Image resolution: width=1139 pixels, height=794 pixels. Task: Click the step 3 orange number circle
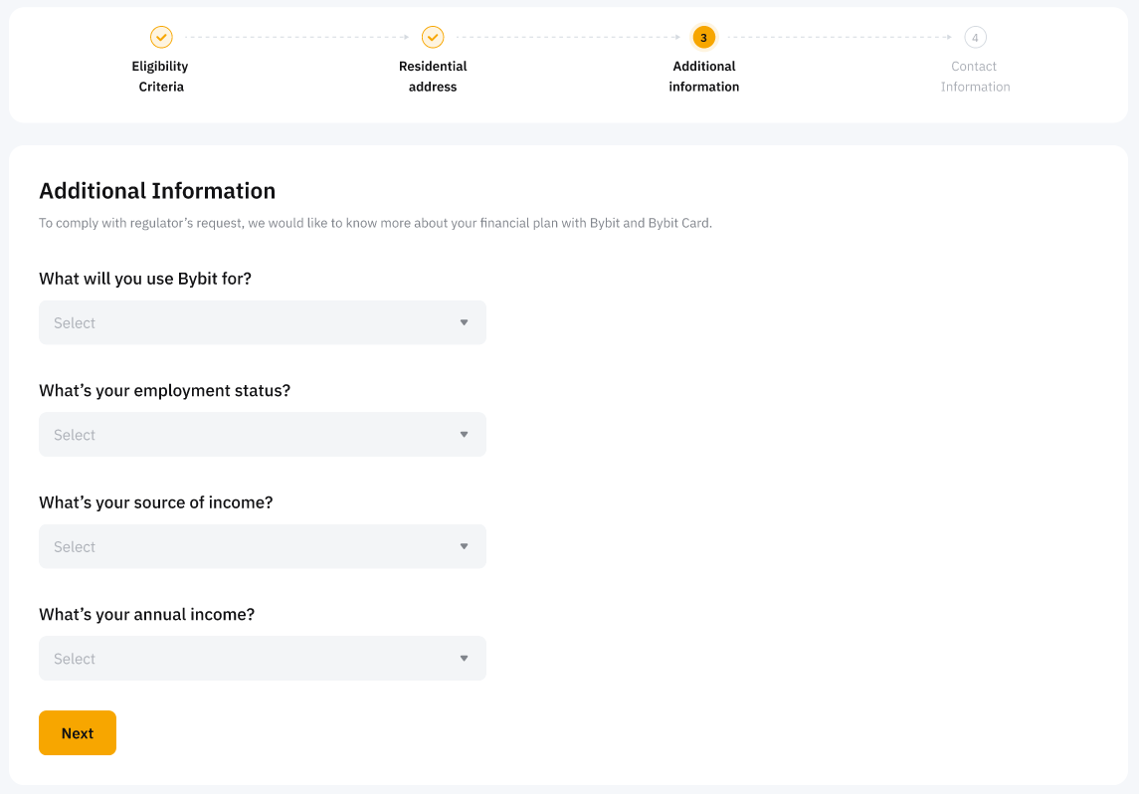(x=703, y=37)
